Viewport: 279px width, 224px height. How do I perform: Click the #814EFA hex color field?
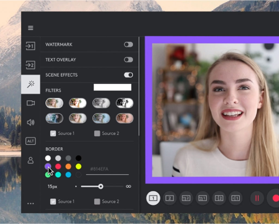tap(106, 169)
